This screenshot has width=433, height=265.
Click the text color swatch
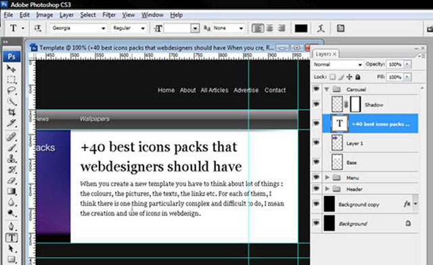coord(301,28)
